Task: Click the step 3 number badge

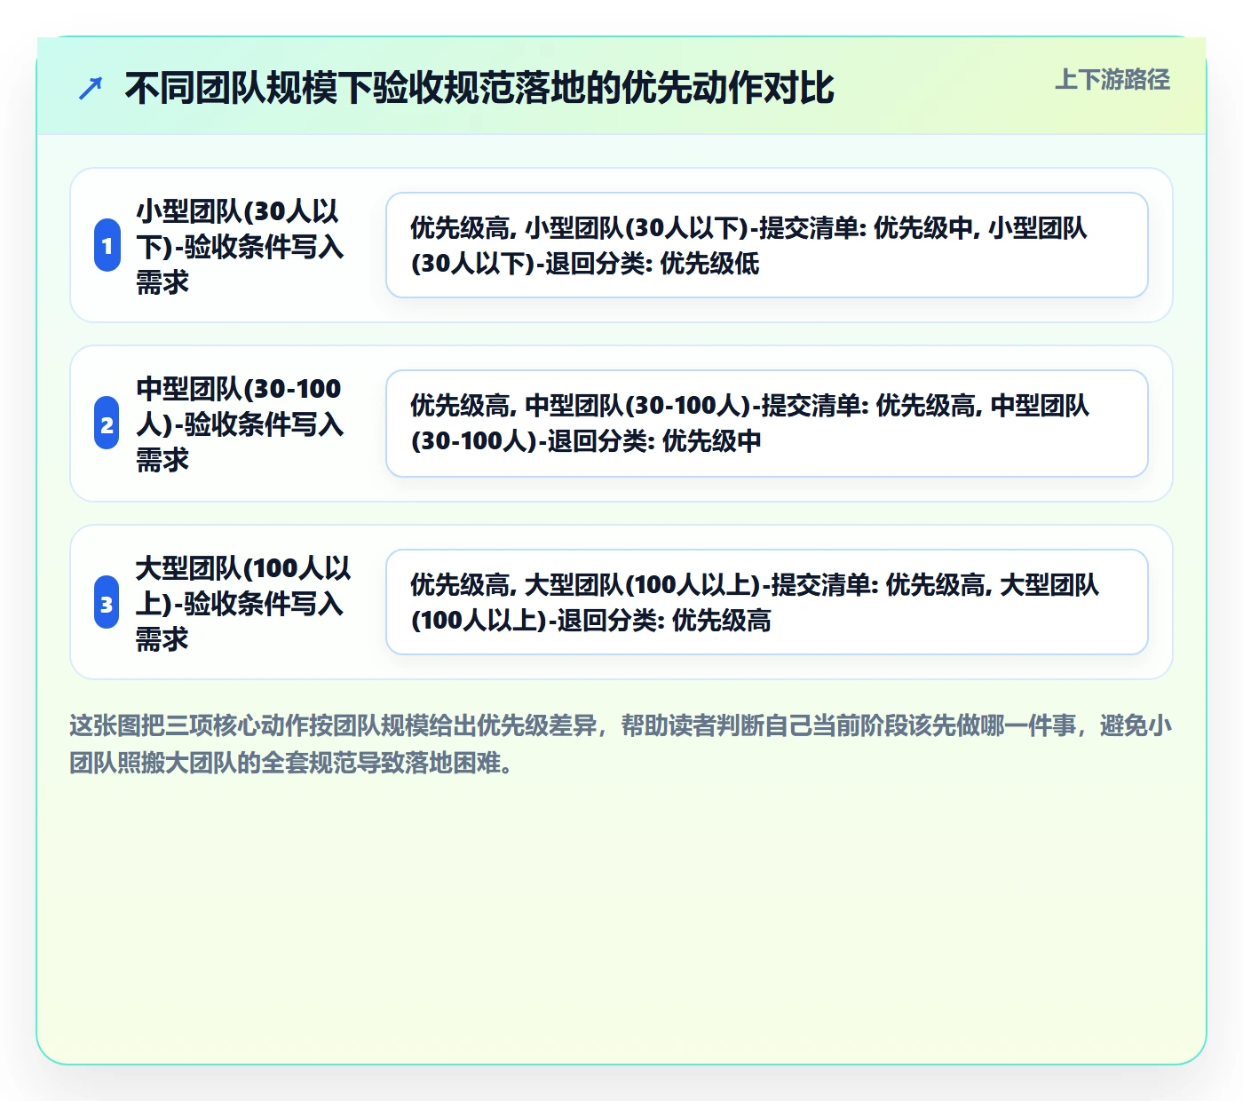Action: [107, 602]
